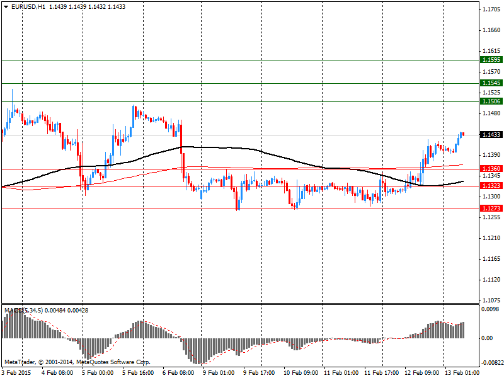This screenshot has height=378, width=504.
Task: Click the 1.1165 price scale value
Action: pyautogui.click(x=492, y=259)
